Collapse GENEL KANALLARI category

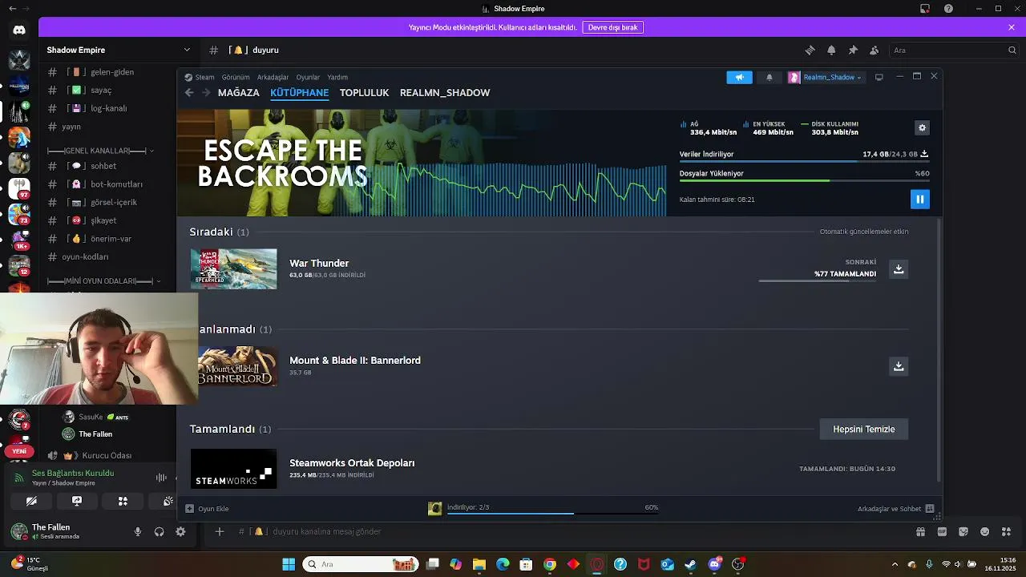coord(100,151)
